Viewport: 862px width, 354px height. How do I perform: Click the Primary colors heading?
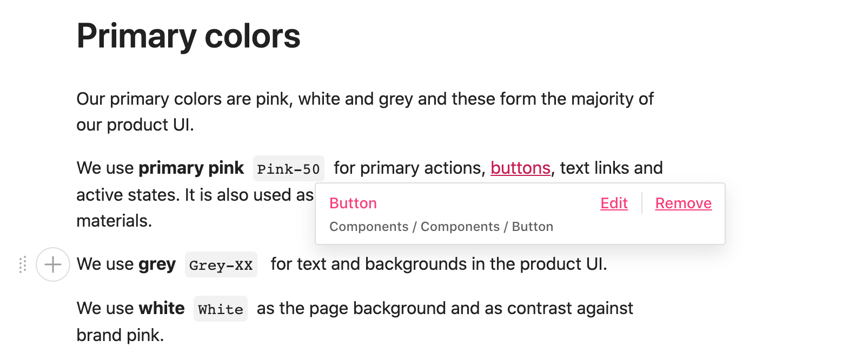tap(188, 36)
